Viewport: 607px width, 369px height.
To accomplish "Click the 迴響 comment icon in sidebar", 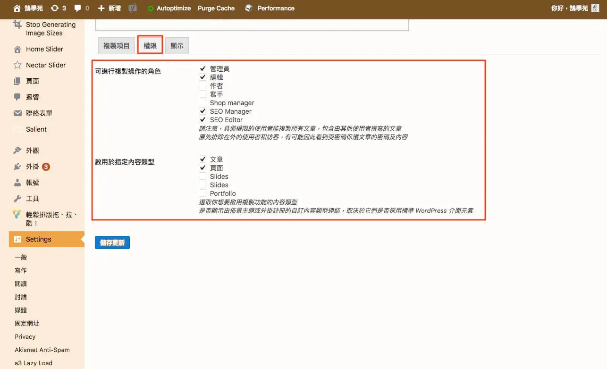I will (17, 97).
